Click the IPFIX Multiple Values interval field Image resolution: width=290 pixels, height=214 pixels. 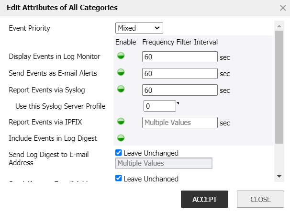(180, 123)
